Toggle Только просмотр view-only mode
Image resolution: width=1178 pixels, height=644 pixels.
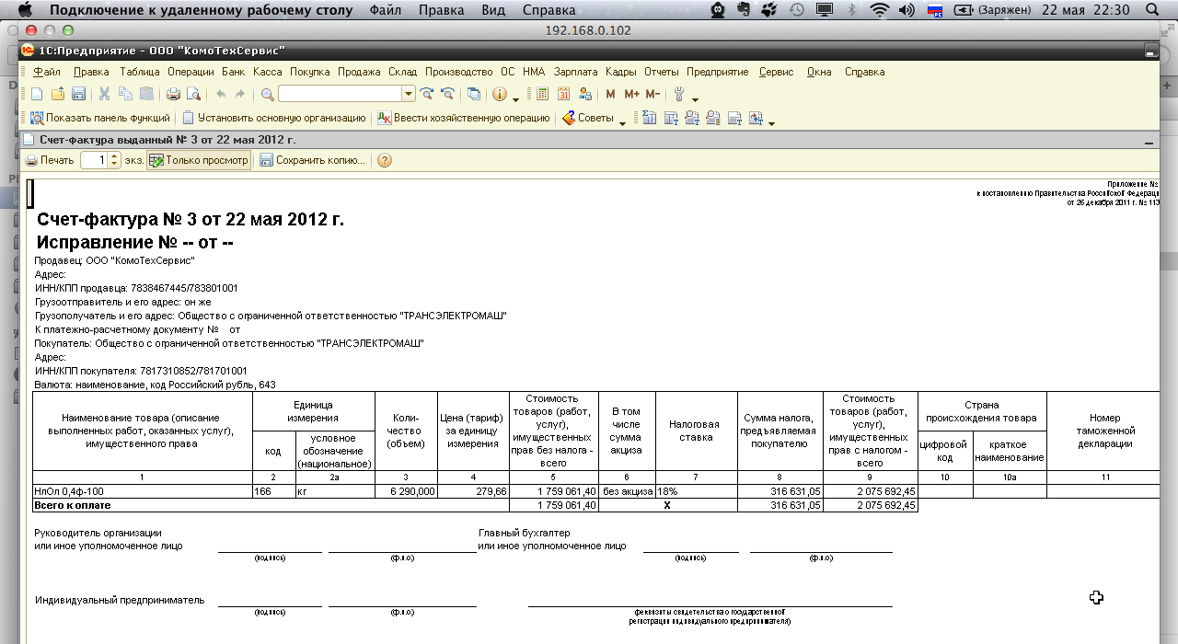(199, 160)
